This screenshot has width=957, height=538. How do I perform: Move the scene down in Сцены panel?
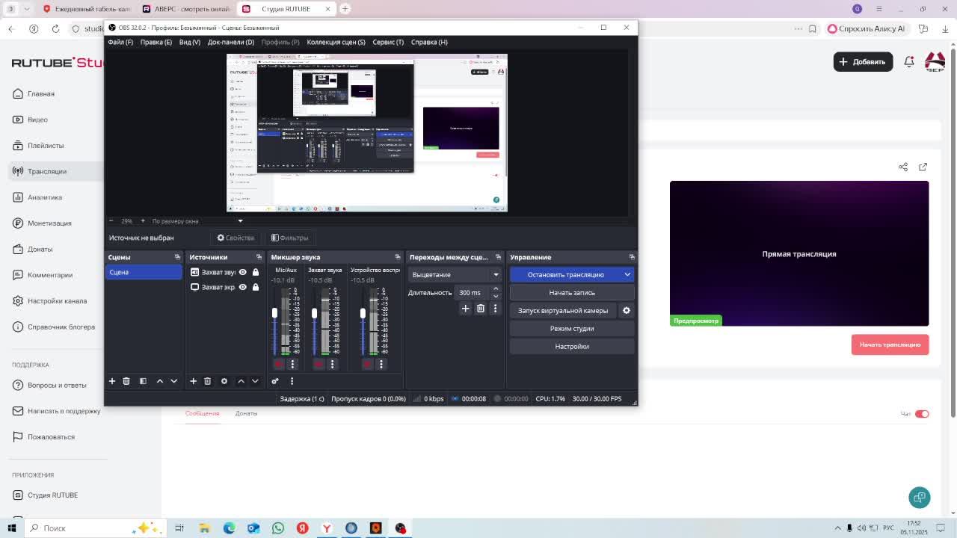click(173, 381)
